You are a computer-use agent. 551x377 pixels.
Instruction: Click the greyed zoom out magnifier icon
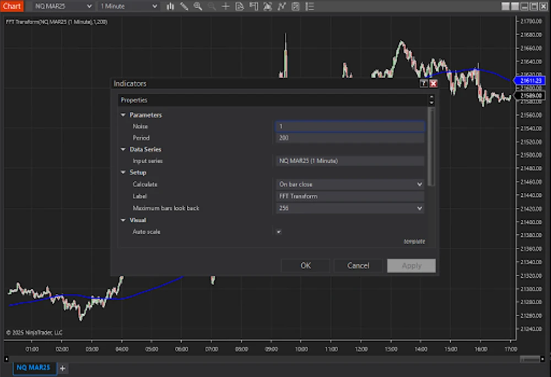[212, 6]
